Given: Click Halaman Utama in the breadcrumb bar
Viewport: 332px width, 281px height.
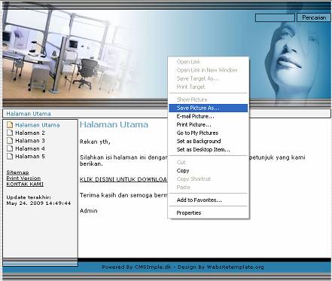Looking at the screenshot, I should coord(29,114).
